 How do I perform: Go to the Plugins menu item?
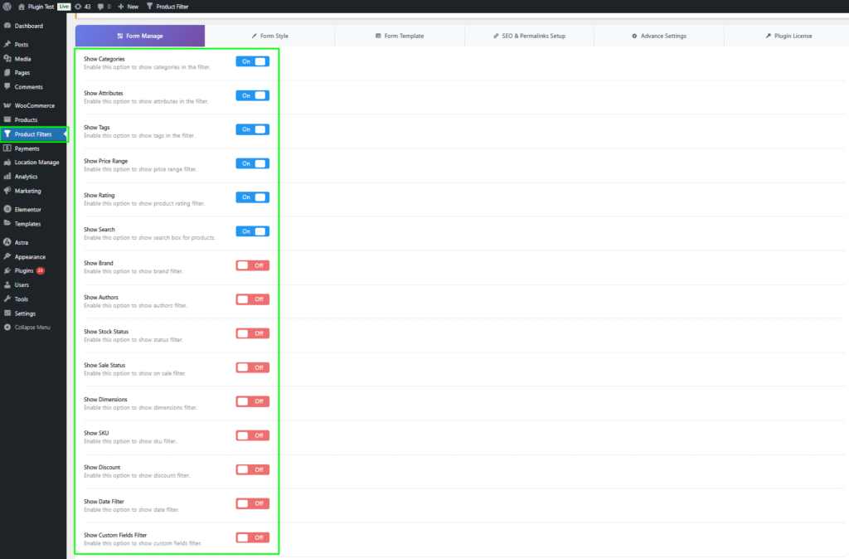[24, 271]
